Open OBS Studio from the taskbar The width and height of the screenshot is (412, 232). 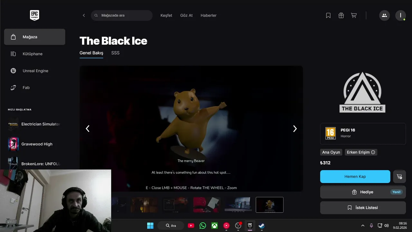pos(238,226)
